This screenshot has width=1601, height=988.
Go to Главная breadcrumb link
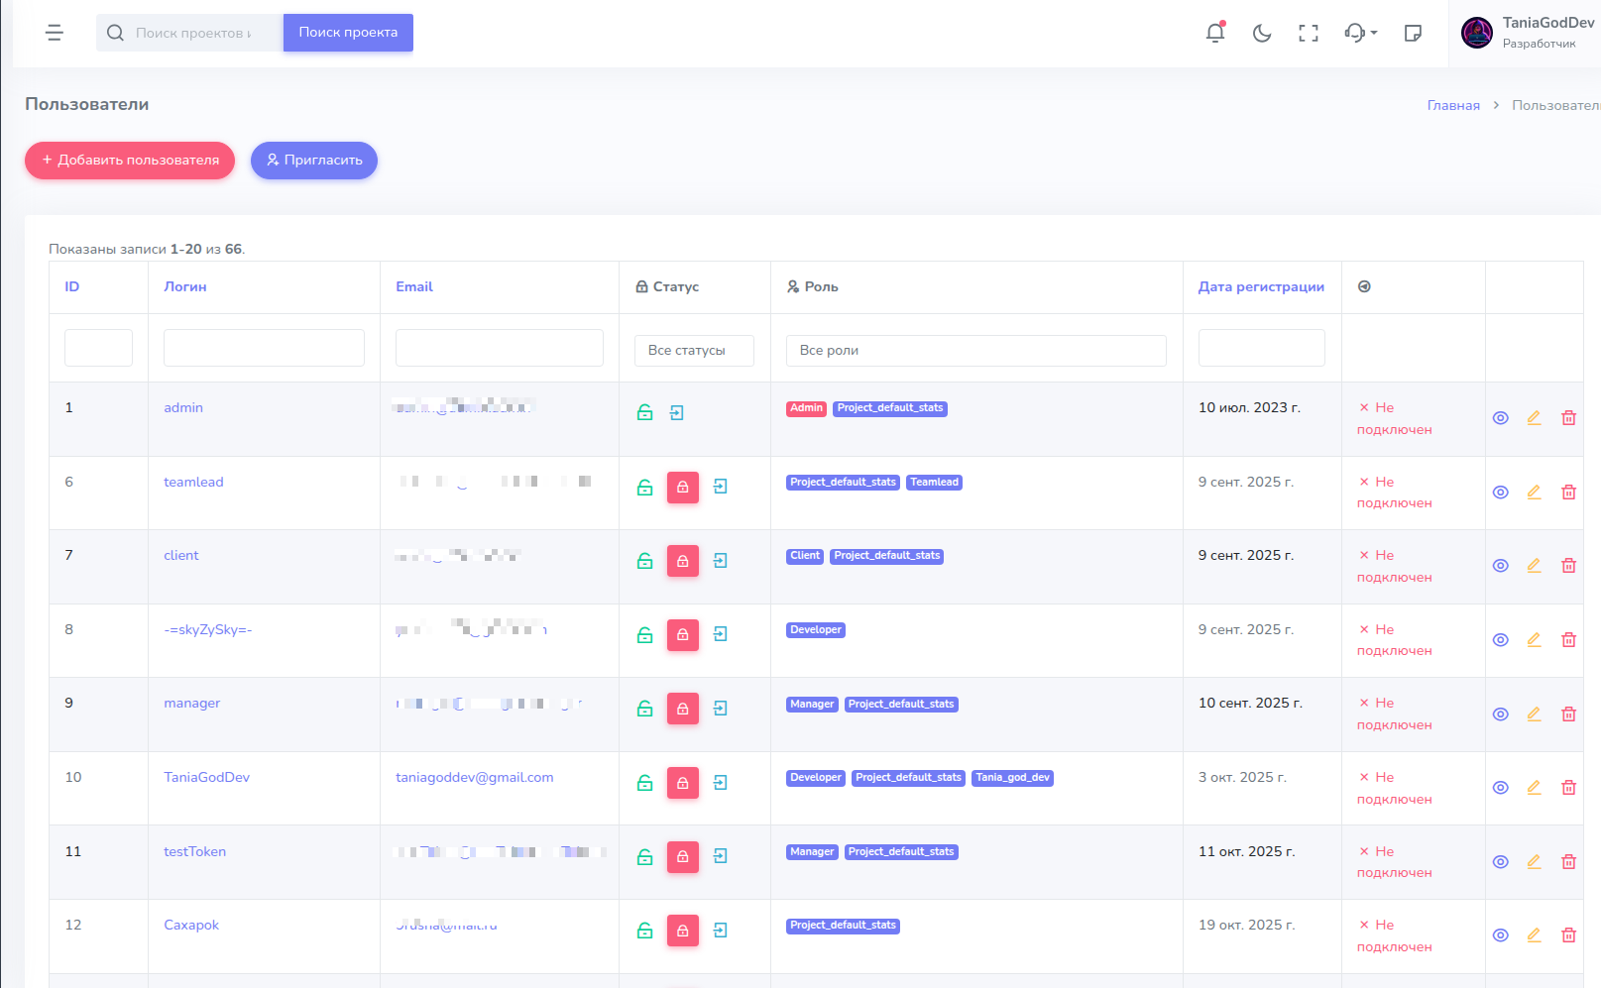click(x=1453, y=105)
